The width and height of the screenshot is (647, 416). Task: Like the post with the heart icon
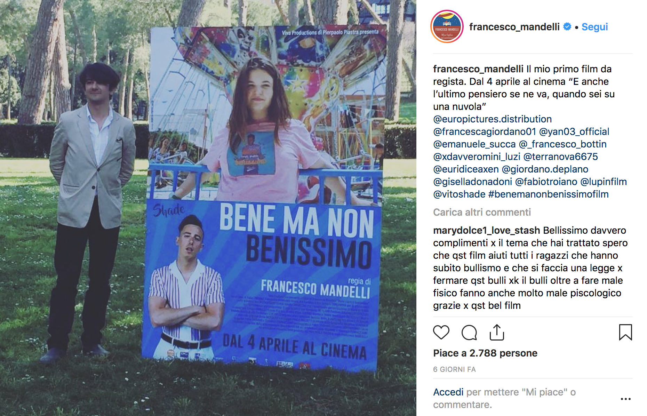[441, 333]
